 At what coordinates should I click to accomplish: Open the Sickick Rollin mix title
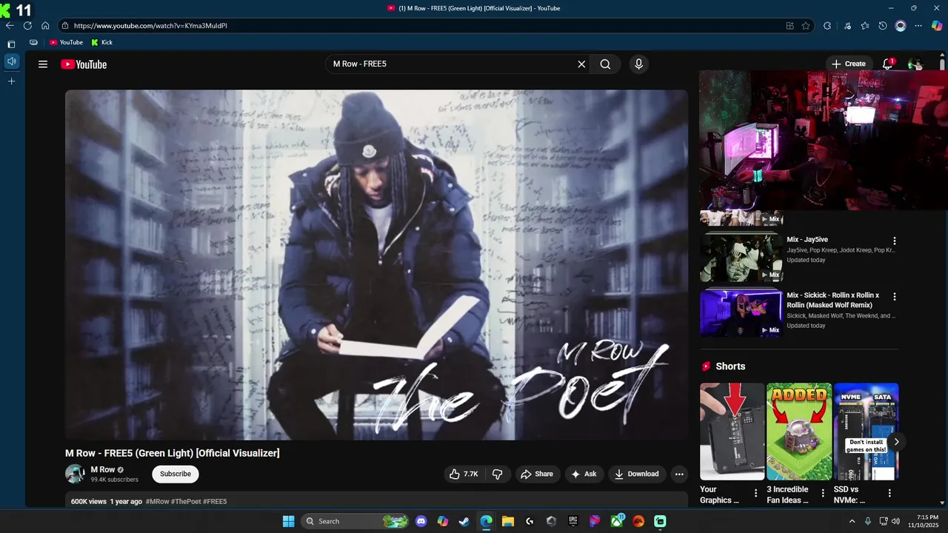tap(832, 300)
